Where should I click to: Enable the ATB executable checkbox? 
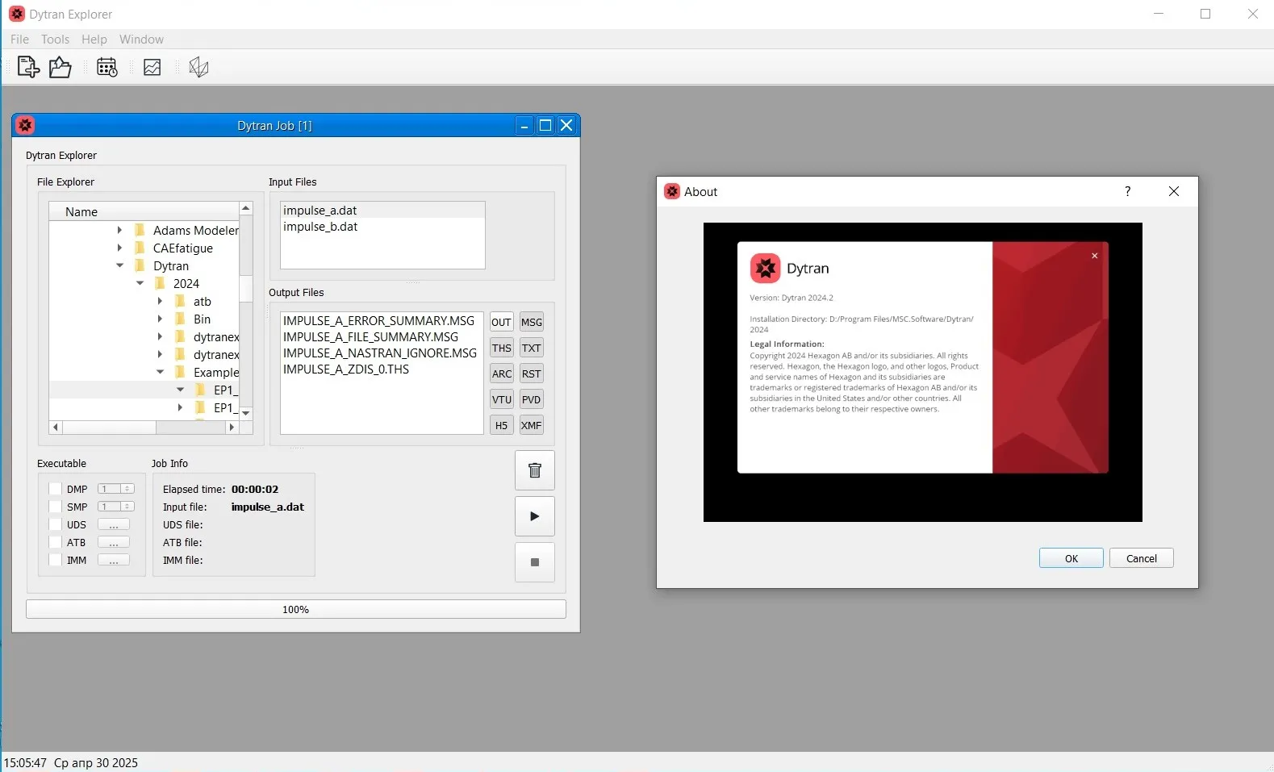pyautogui.click(x=55, y=542)
